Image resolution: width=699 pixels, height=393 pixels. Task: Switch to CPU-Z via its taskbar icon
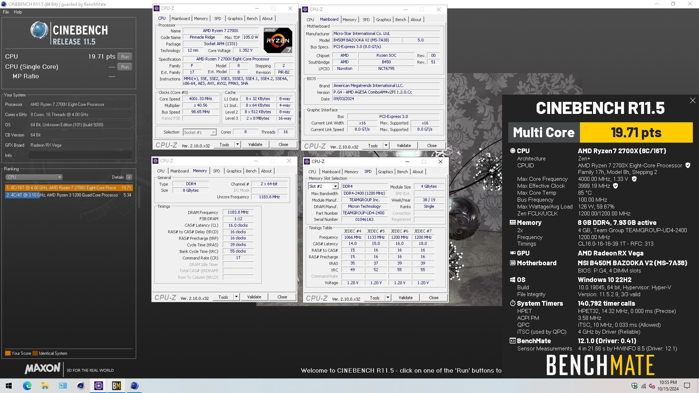coord(98,386)
